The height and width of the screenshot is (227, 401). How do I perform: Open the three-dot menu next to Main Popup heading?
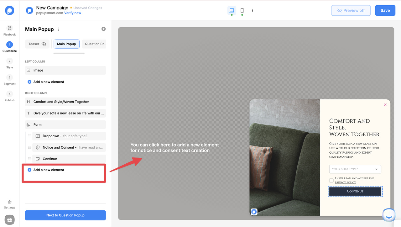58,29
